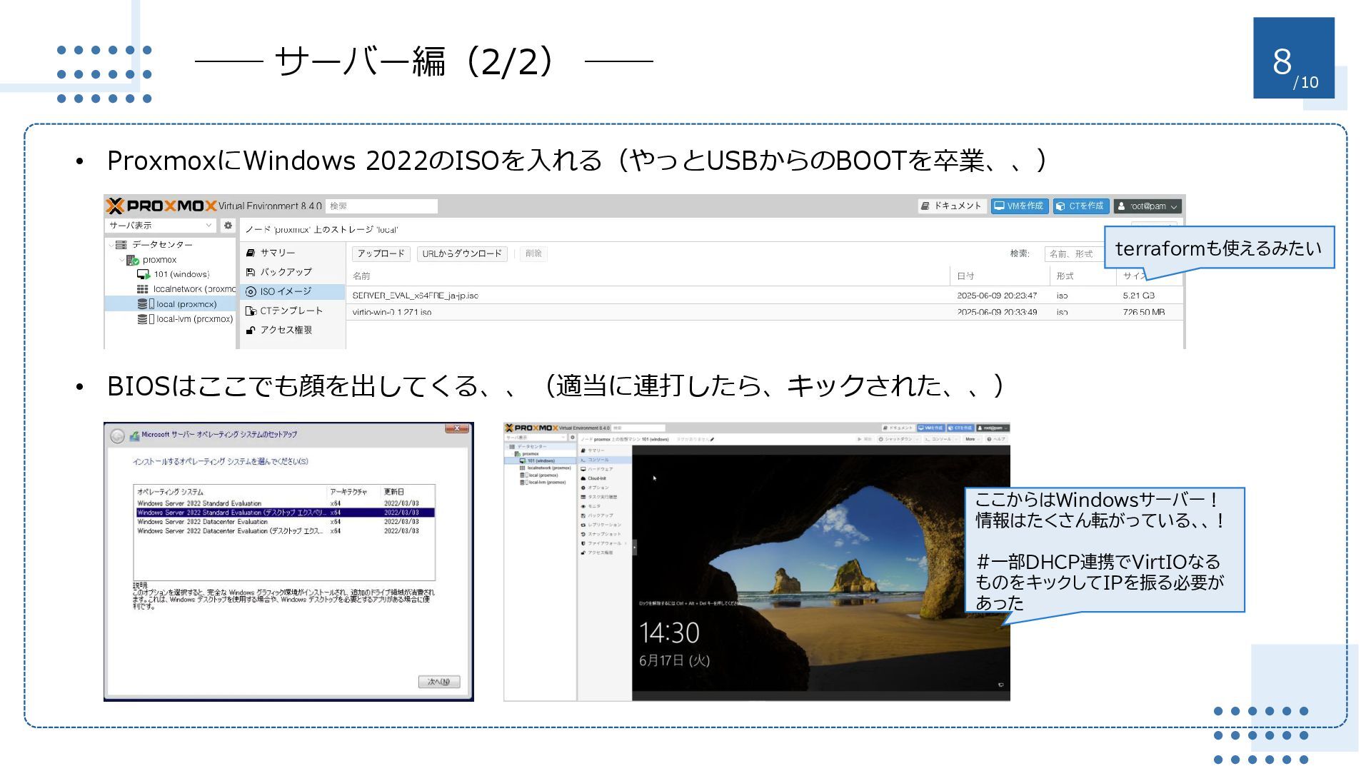Click the VMを作成 button
This screenshot has height=771, width=1371.
(1019, 206)
